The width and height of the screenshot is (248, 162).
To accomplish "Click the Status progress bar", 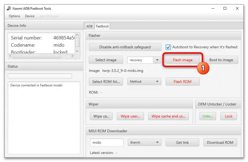I will point(40,76).
